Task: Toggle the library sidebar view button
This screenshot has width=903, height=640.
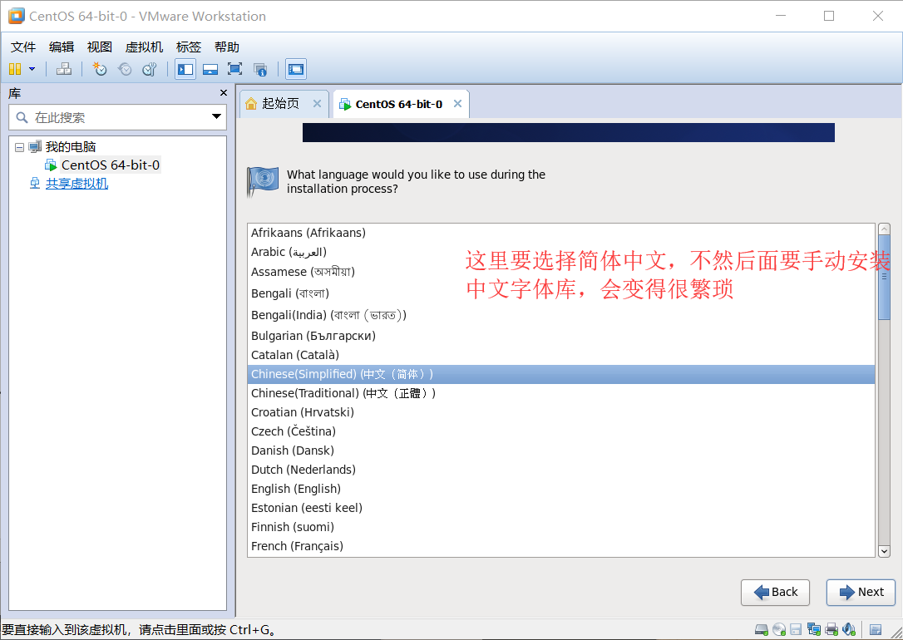Action: [x=185, y=69]
